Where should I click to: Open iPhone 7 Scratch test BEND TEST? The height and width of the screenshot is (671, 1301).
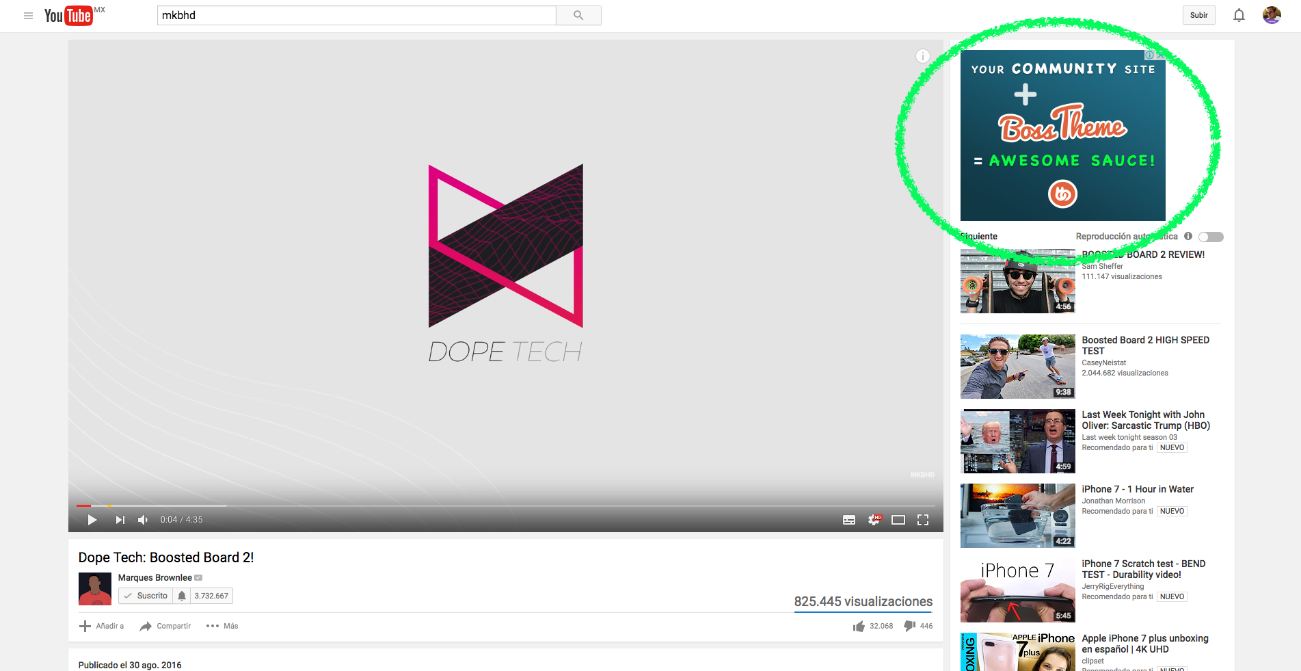pos(1144,569)
